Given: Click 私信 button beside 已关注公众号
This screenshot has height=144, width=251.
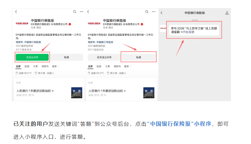Looking at the screenshot, I should click(x=139, y=57).
